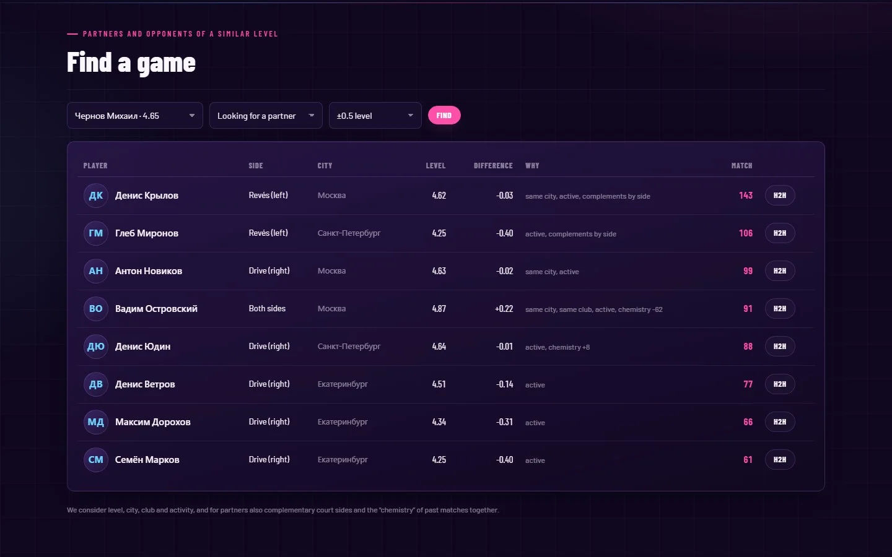Click the footnote about level and chemistry
Viewport: 892px width, 557px height.
[x=282, y=510]
